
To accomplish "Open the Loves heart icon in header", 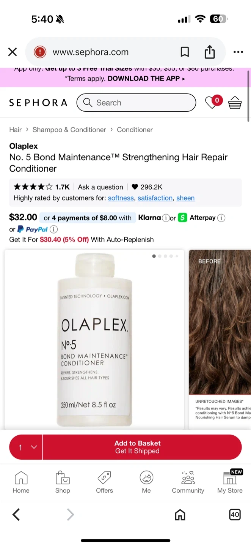I will [211, 103].
